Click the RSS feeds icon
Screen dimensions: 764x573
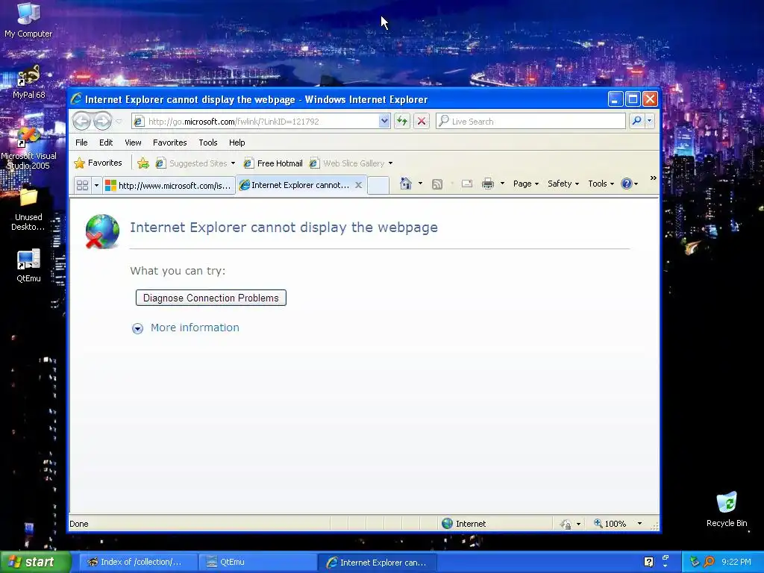437,184
